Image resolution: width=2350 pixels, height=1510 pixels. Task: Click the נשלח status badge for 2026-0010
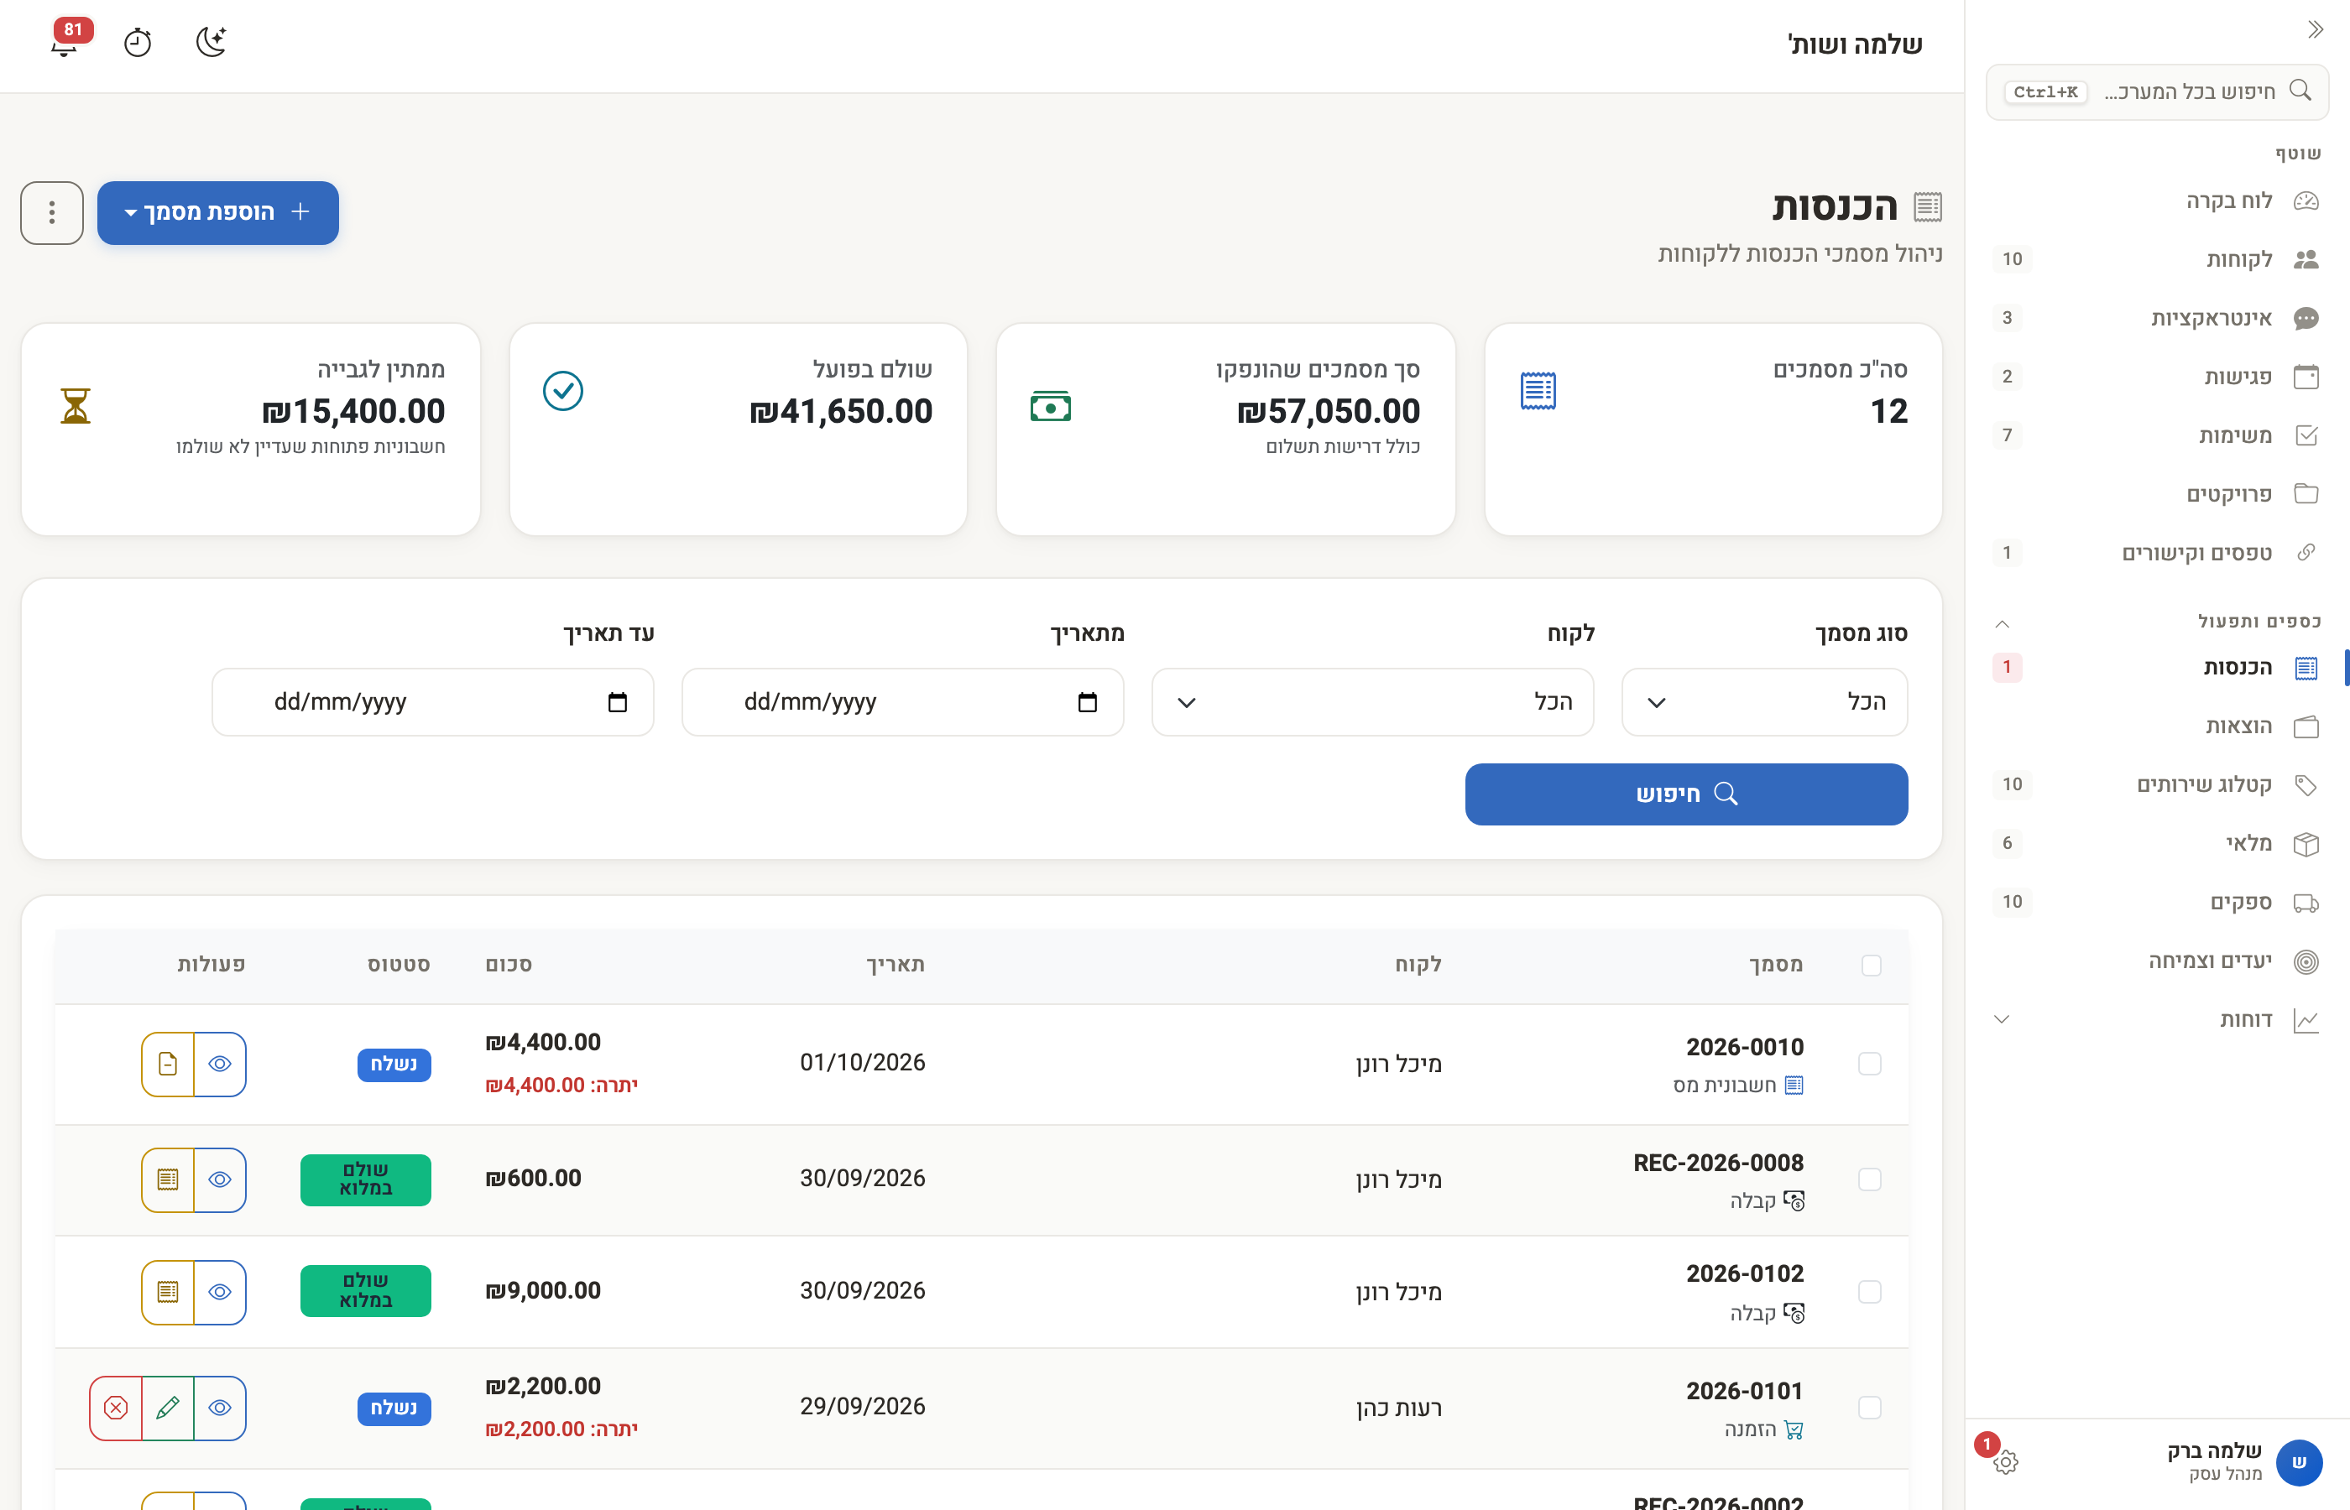(x=394, y=1065)
